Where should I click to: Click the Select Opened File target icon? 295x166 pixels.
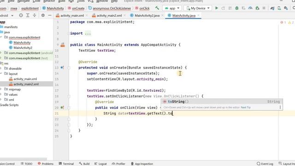pos(21,15)
